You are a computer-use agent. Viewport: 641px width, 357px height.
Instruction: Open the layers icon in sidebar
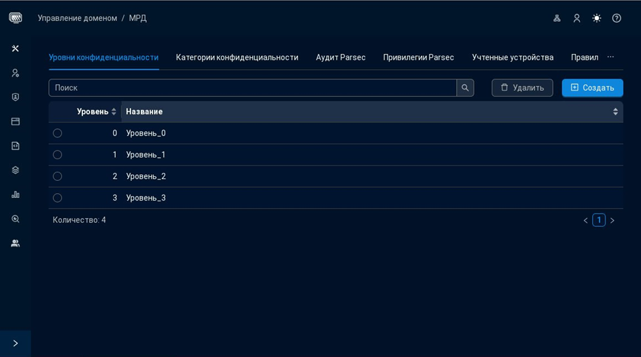point(15,170)
